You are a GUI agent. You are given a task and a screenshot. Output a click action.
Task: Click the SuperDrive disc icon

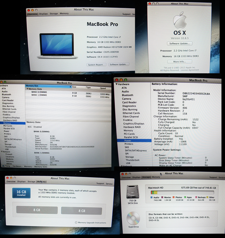point(133,218)
